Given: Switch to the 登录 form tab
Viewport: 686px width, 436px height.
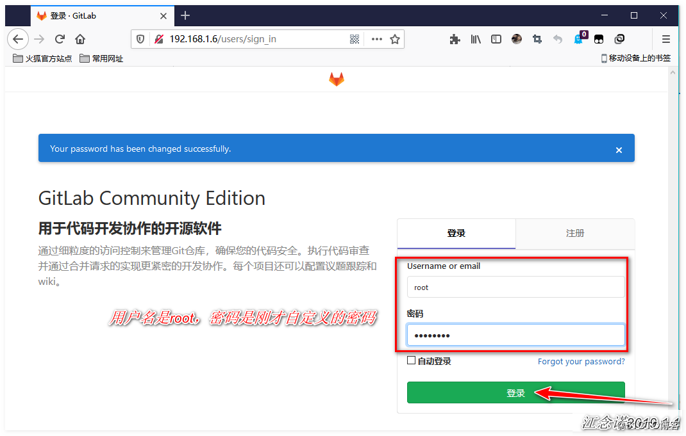Looking at the screenshot, I should click(456, 233).
